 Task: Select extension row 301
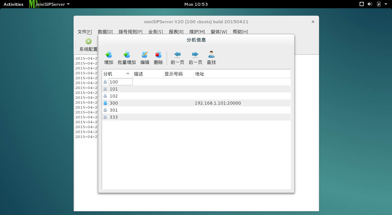click(x=196, y=110)
